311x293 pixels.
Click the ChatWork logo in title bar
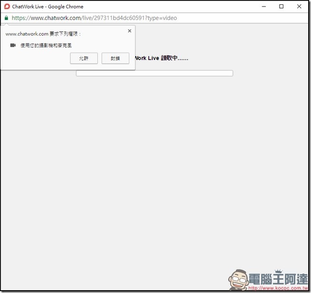pyautogui.click(x=7, y=7)
